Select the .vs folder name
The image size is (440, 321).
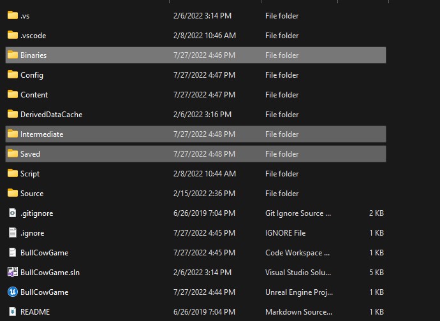tap(25, 15)
